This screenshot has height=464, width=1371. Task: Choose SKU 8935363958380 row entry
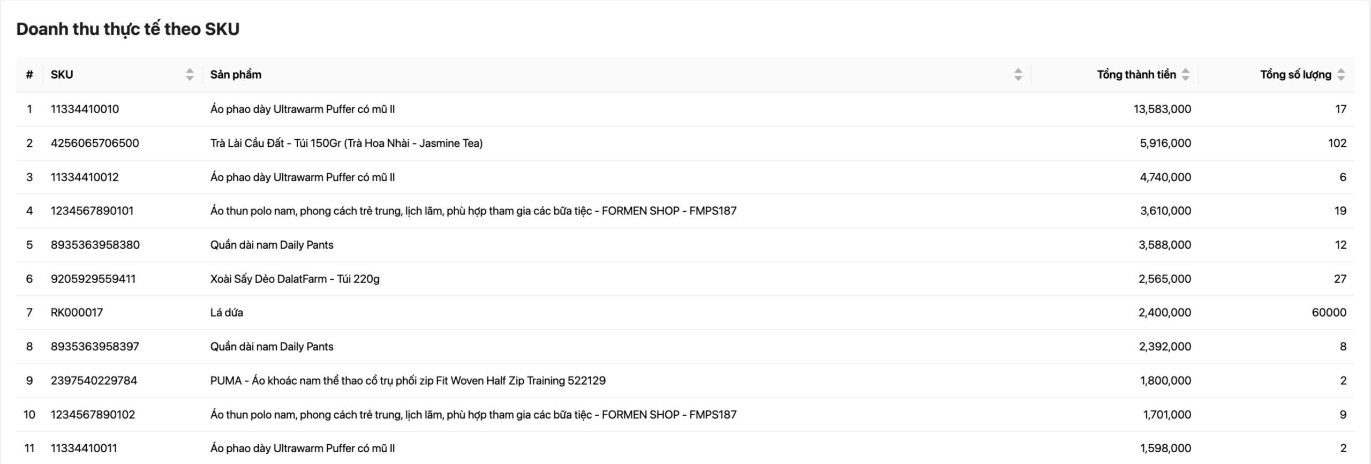95,245
